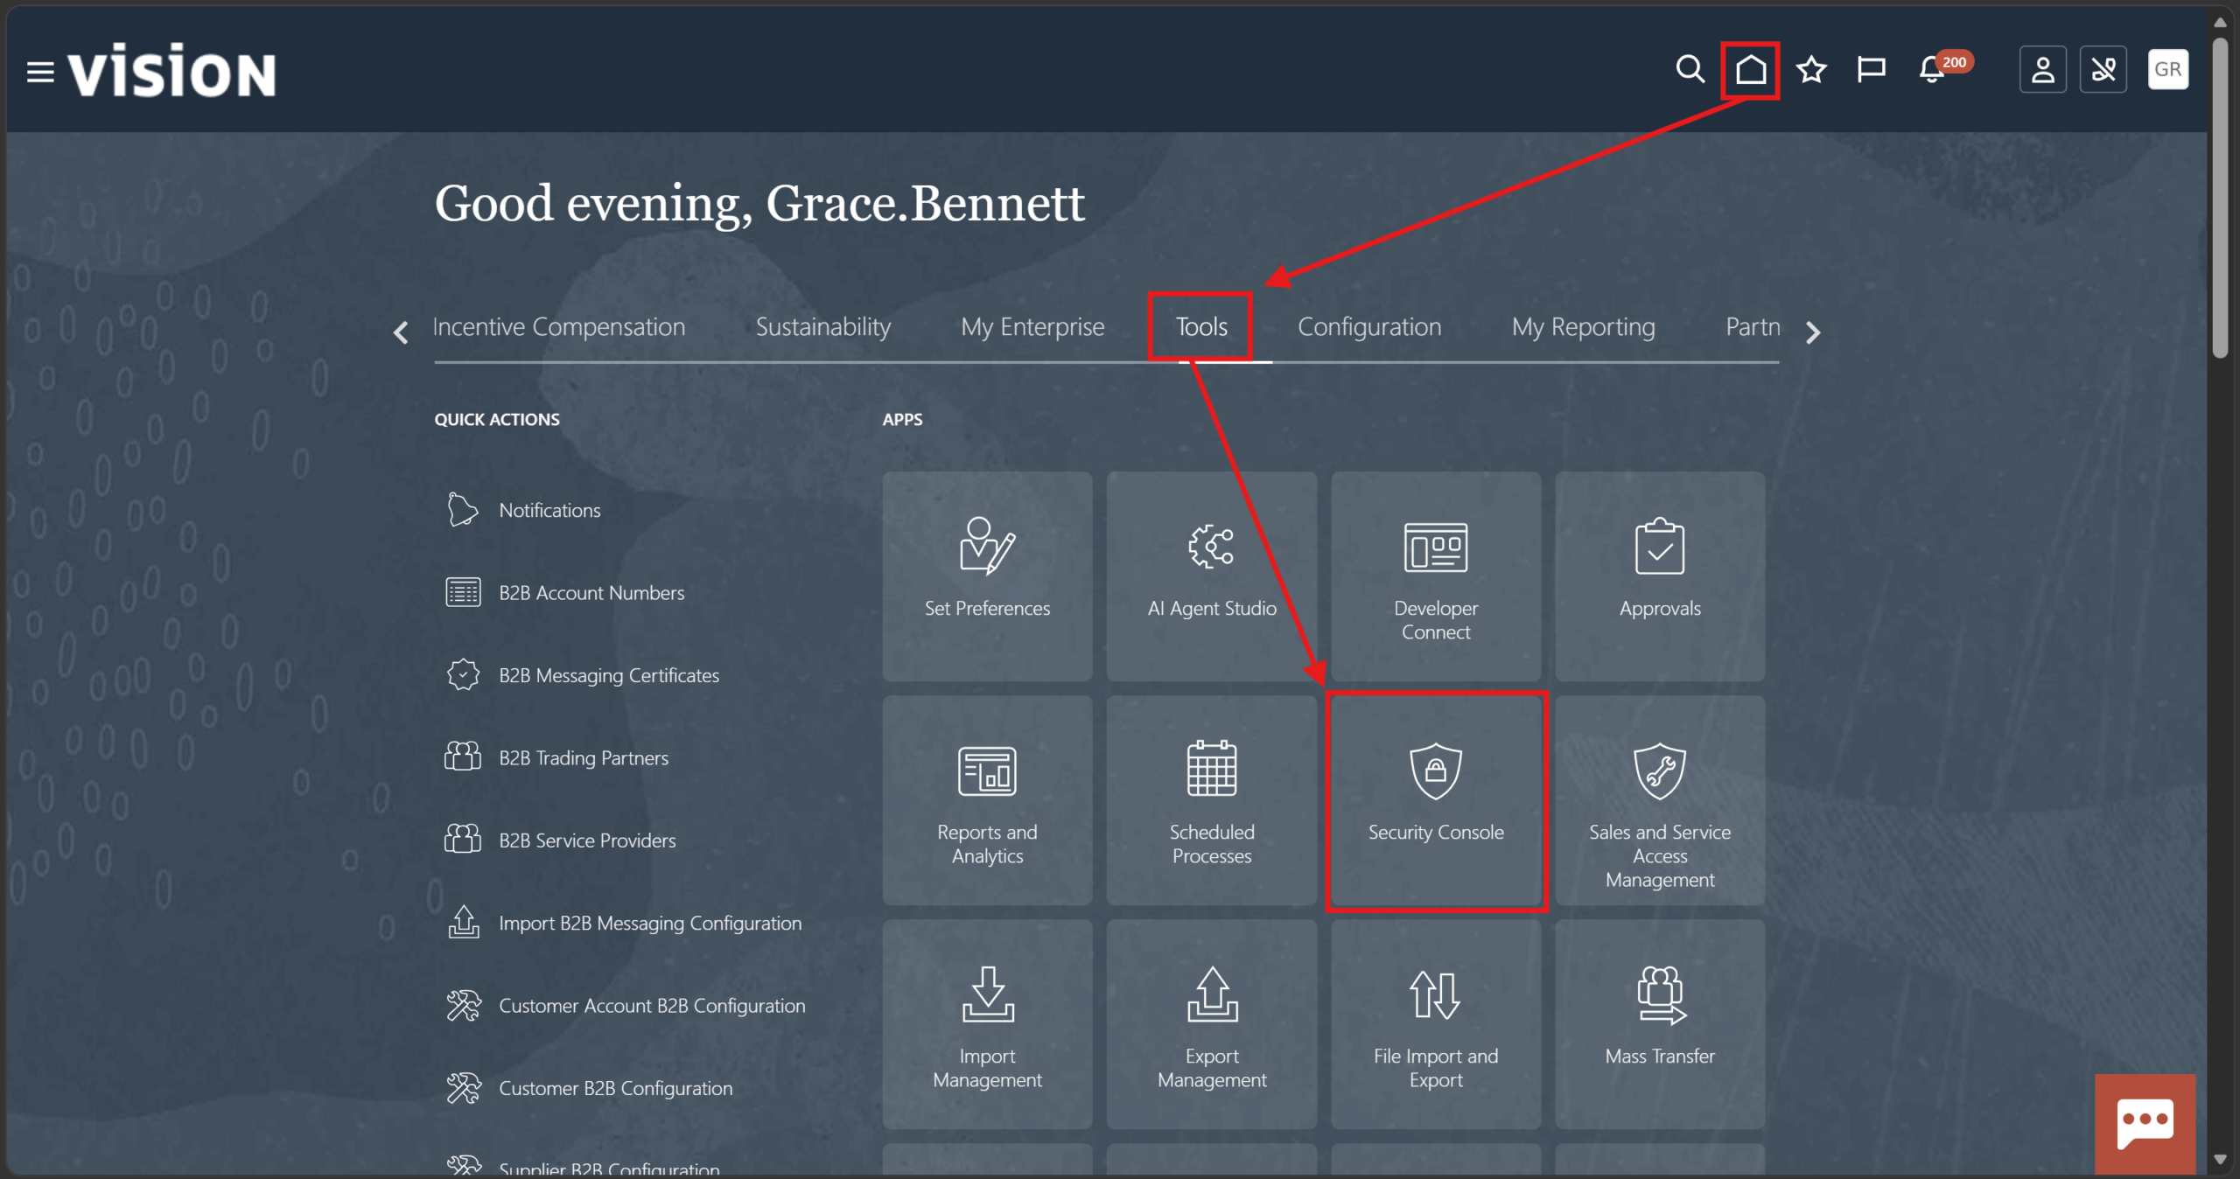Image resolution: width=2240 pixels, height=1179 pixels.
Task: Open File Import and Export tile
Action: click(x=1435, y=1024)
